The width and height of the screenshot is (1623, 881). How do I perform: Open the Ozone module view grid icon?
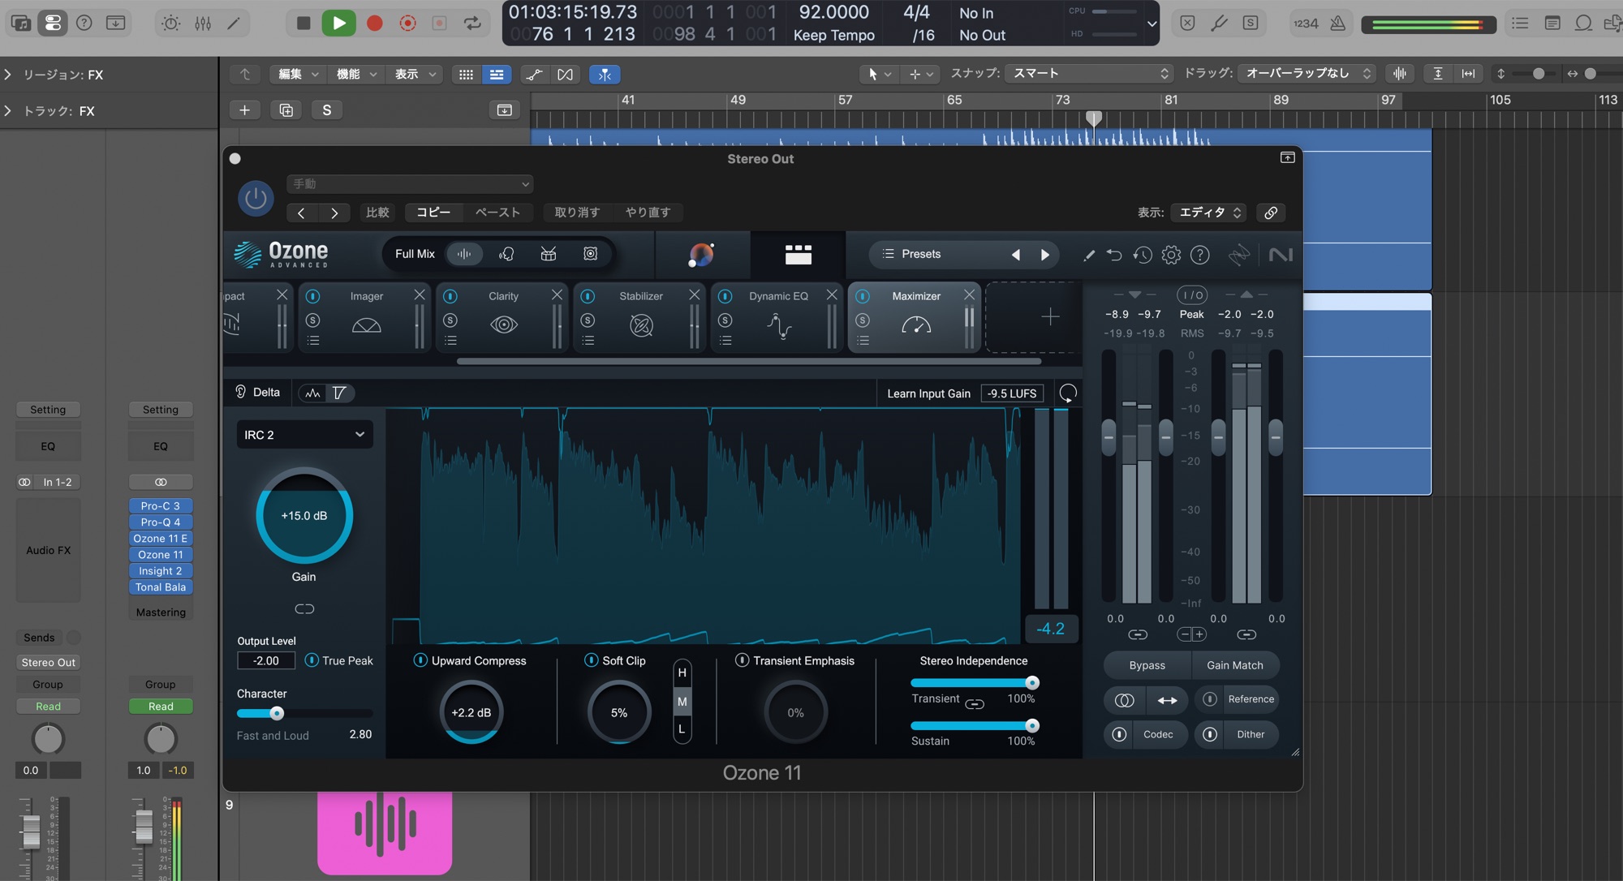pyautogui.click(x=798, y=255)
